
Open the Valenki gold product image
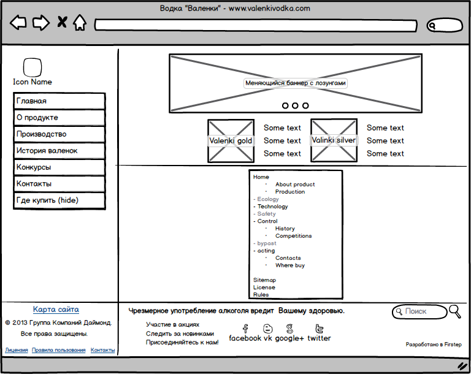[231, 140]
